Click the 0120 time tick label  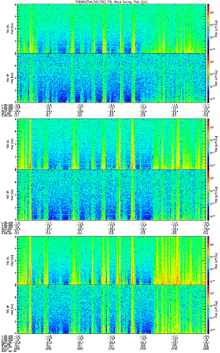point(143,349)
